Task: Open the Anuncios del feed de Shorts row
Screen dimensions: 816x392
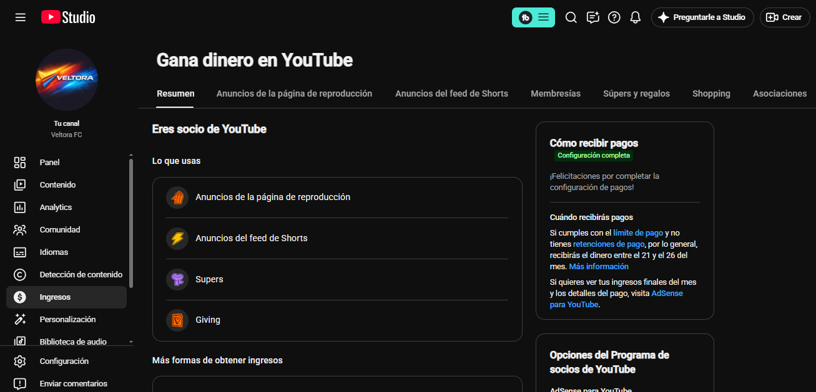Action: tap(337, 239)
